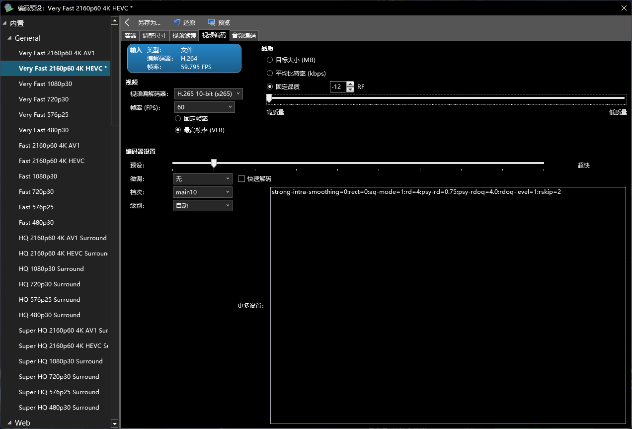This screenshot has height=429, width=632.
Task: Open the 容器 tab
Action: click(131, 35)
